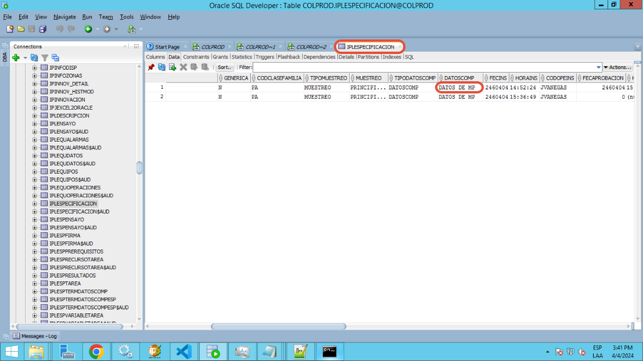Expand the IPLESPECIFICACION table node
The width and height of the screenshot is (643, 361).
[x=34, y=204]
